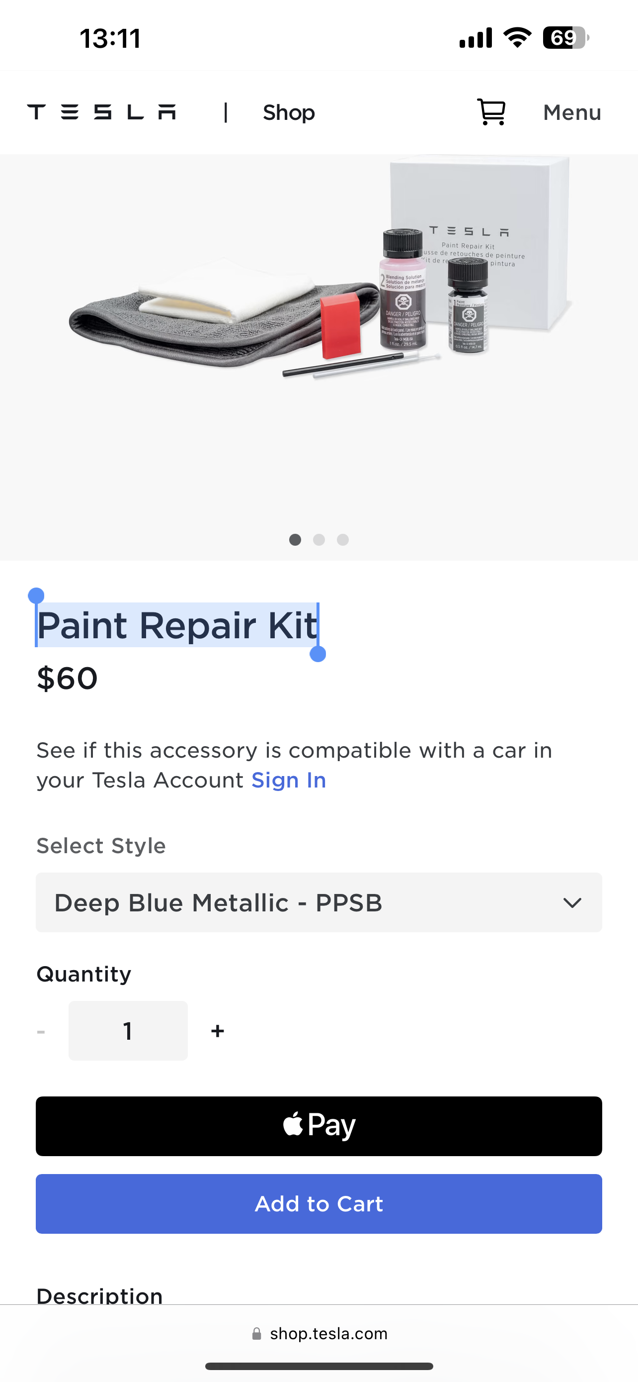Open the Menu in the header

tap(571, 112)
